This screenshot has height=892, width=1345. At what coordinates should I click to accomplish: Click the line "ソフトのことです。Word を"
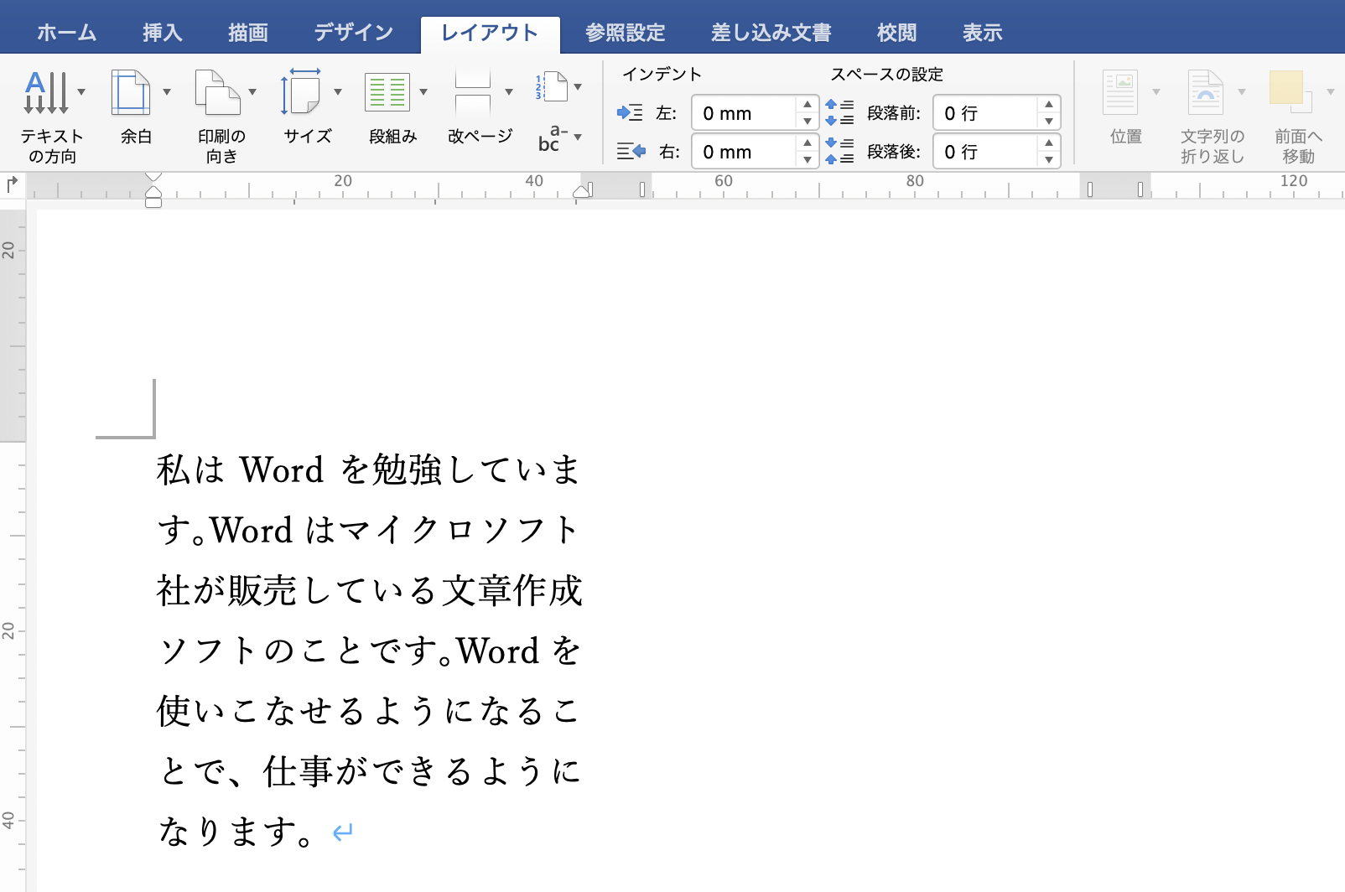369,651
